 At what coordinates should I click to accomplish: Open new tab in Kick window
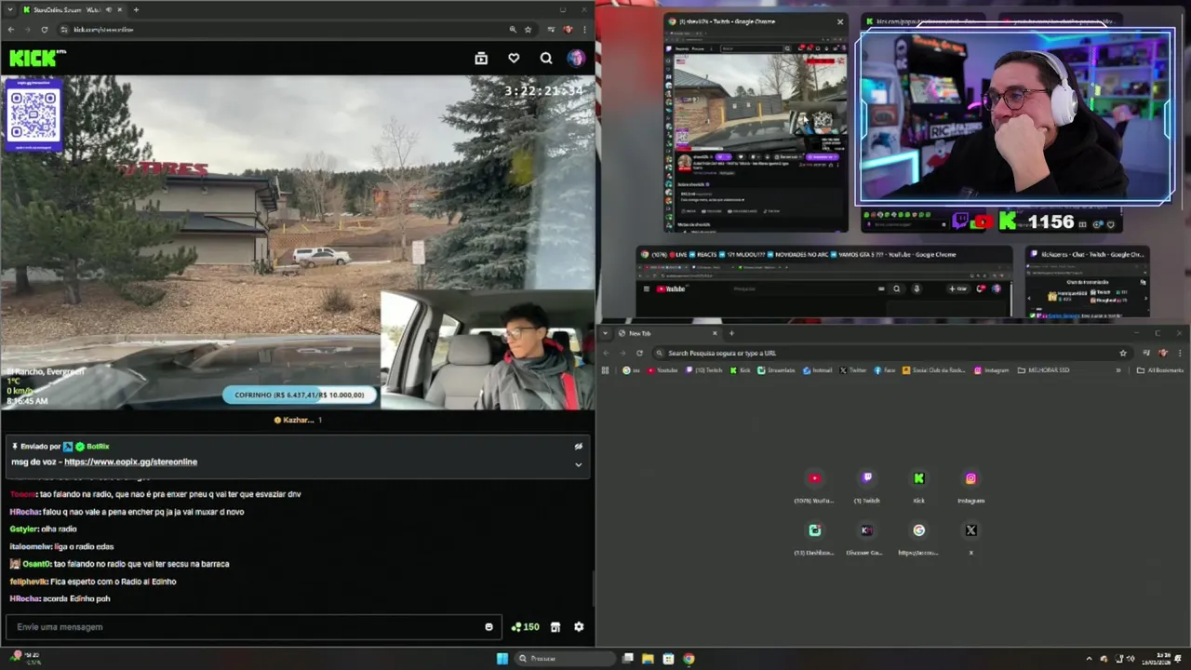click(136, 9)
